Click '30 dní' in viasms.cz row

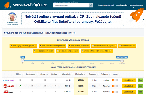94,86
